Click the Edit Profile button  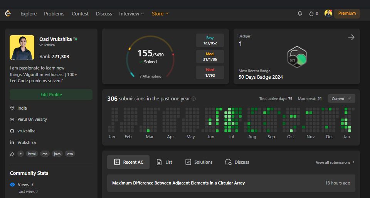[51, 95]
